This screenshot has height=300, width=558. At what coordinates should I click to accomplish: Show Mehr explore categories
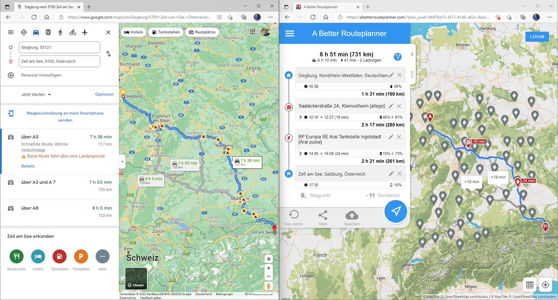(102, 256)
